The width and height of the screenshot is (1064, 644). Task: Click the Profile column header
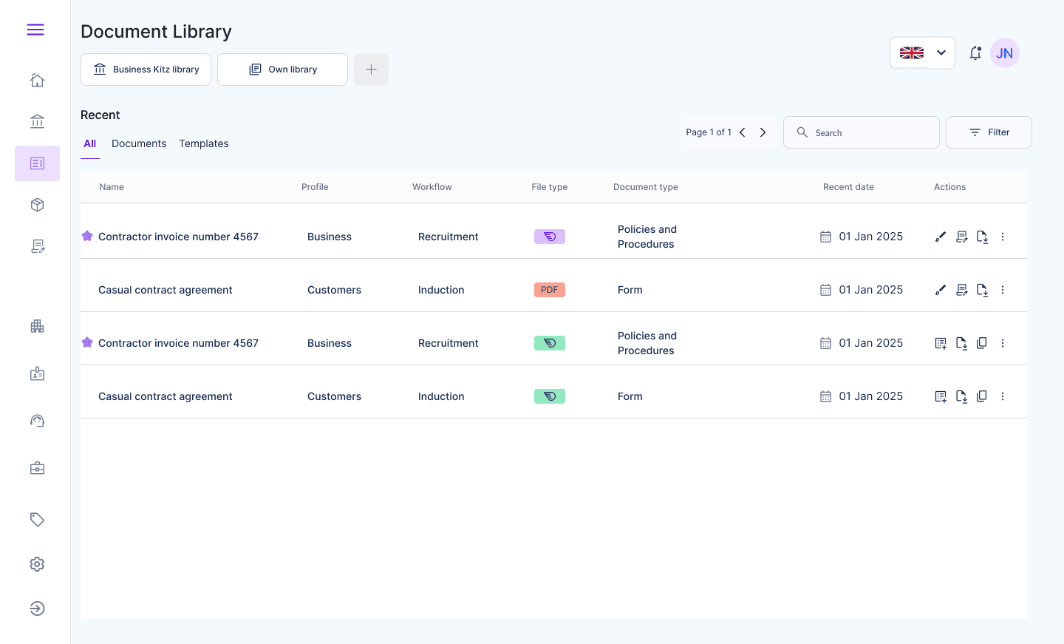[x=315, y=187]
